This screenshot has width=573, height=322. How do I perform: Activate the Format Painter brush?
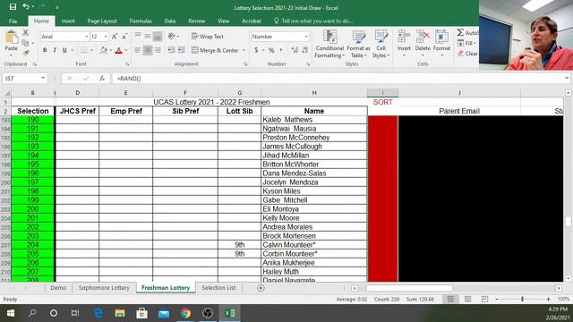point(26,53)
